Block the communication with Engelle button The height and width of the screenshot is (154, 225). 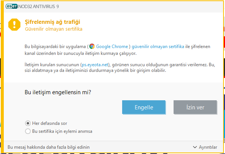pyautogui.click(x=144, y=107)
